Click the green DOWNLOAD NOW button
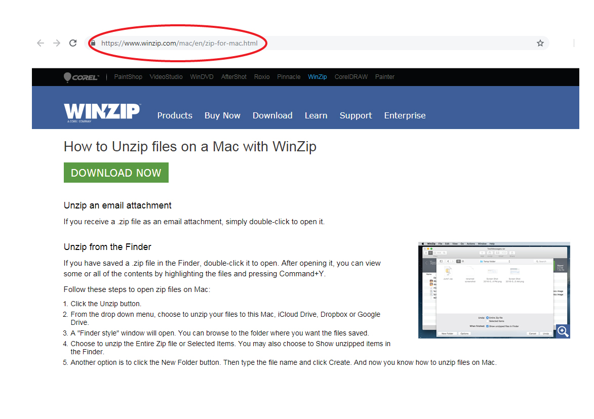 (116, 173)
